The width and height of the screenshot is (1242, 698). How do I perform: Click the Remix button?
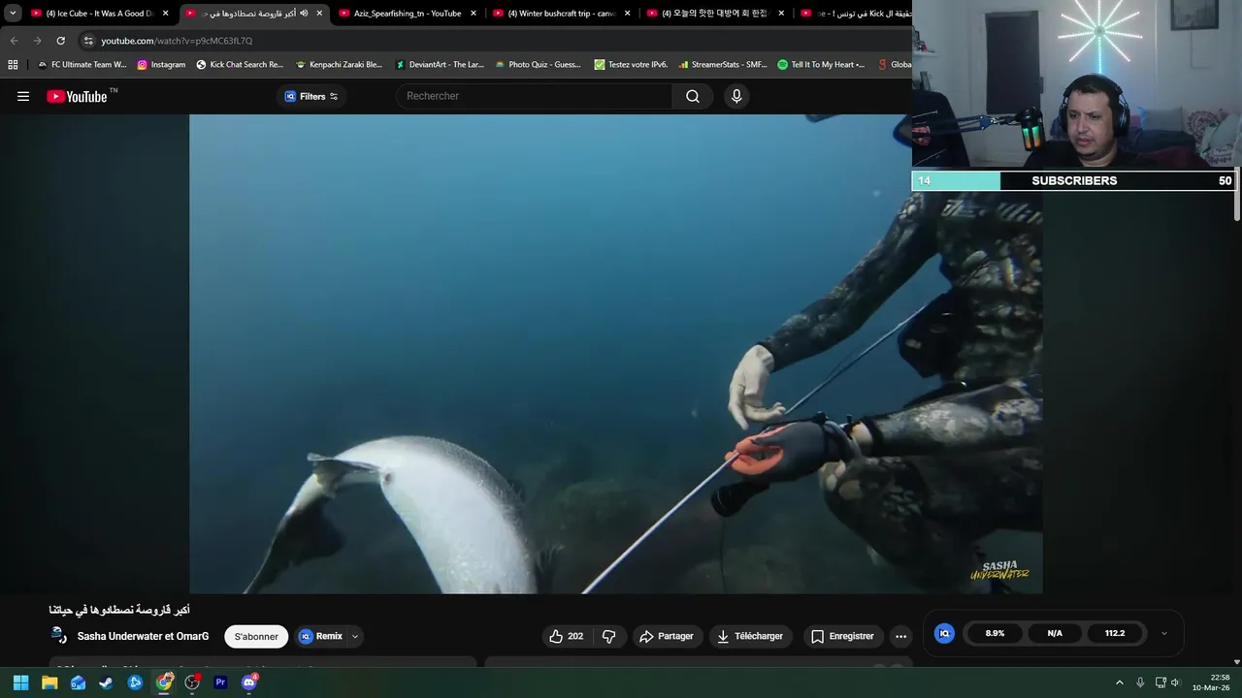coord(321,636)
